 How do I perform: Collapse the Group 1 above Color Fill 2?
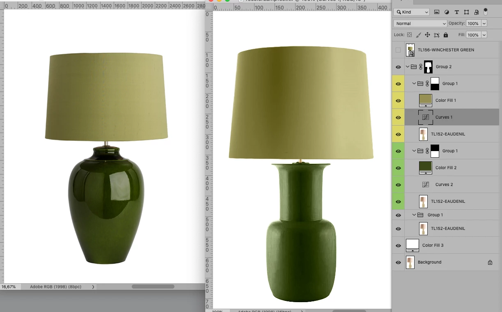(x=414, y=151)
